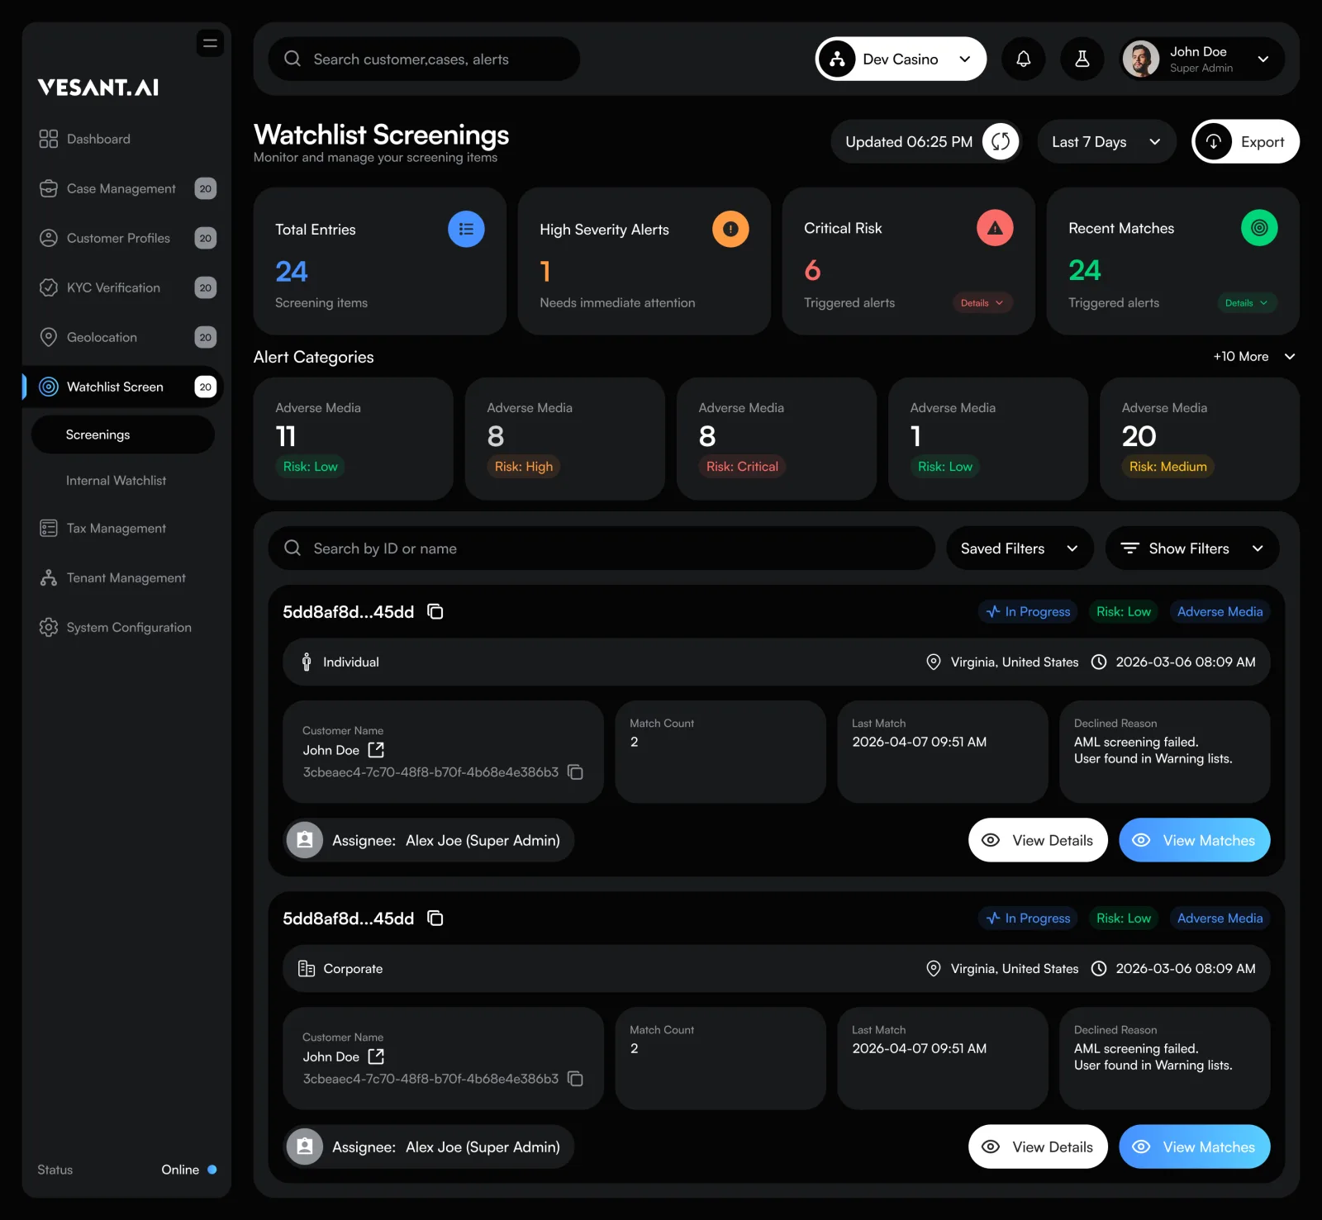
Task: Click the refresh update icon
Action: pyautogui.click(x=1001, y=141)
